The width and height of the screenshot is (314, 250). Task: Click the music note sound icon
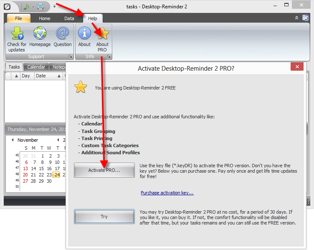pyautogui.click(x=26, y=7)
